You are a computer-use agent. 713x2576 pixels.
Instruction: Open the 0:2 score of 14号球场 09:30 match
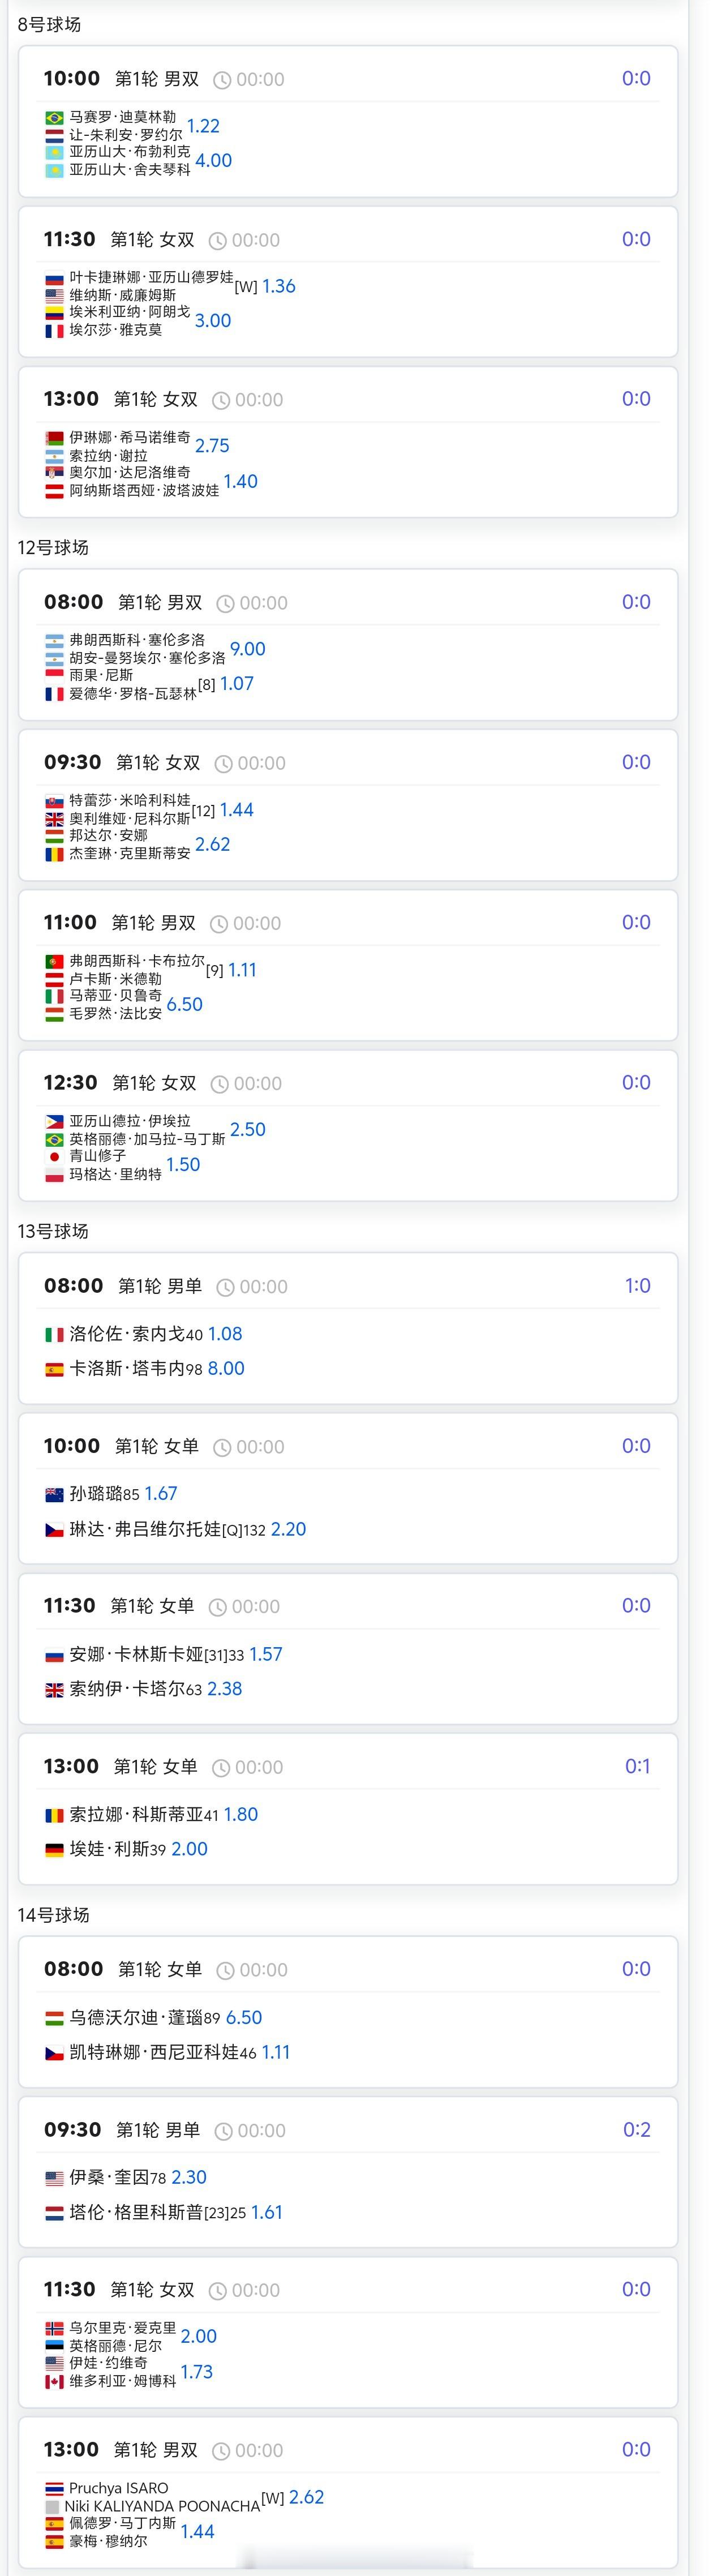[x=637, y=2130]
